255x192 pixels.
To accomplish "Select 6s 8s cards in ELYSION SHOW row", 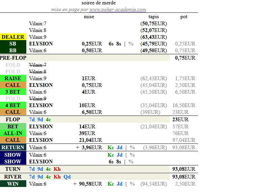I will pyautogui.click(x=115, y=161).
